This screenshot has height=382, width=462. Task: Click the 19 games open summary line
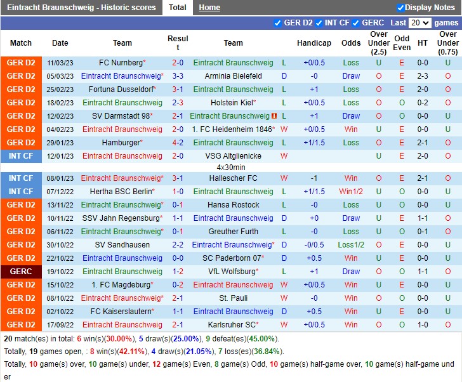(x=144, y=352)
